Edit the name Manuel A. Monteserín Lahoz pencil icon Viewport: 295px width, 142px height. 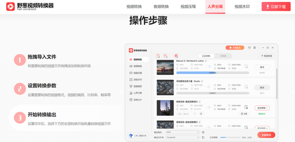206,61
